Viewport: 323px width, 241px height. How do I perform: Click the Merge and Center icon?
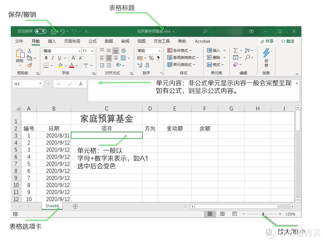(x=123, y=58)
